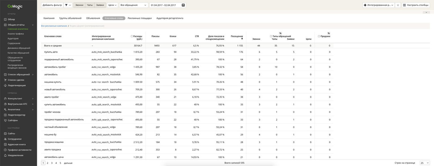
Task: Click the Все рекламные кампании breadcrumb link
Action: pyautogui.click(x=54, y=26)
